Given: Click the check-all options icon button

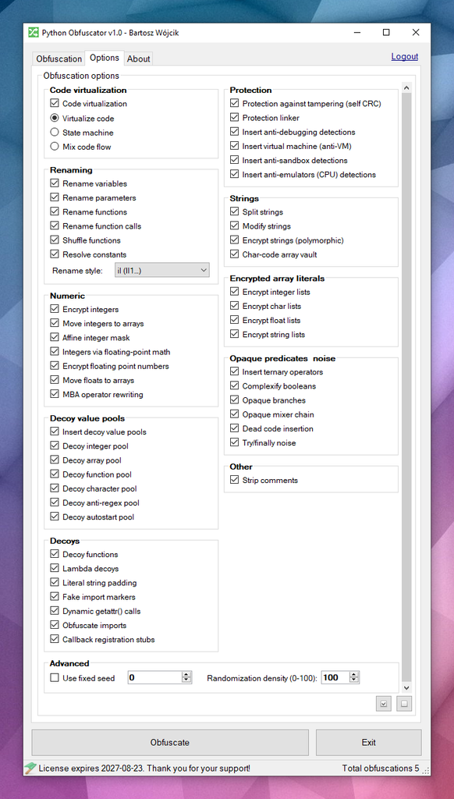Looking at the screenshot, I should [x=384, y=704].
